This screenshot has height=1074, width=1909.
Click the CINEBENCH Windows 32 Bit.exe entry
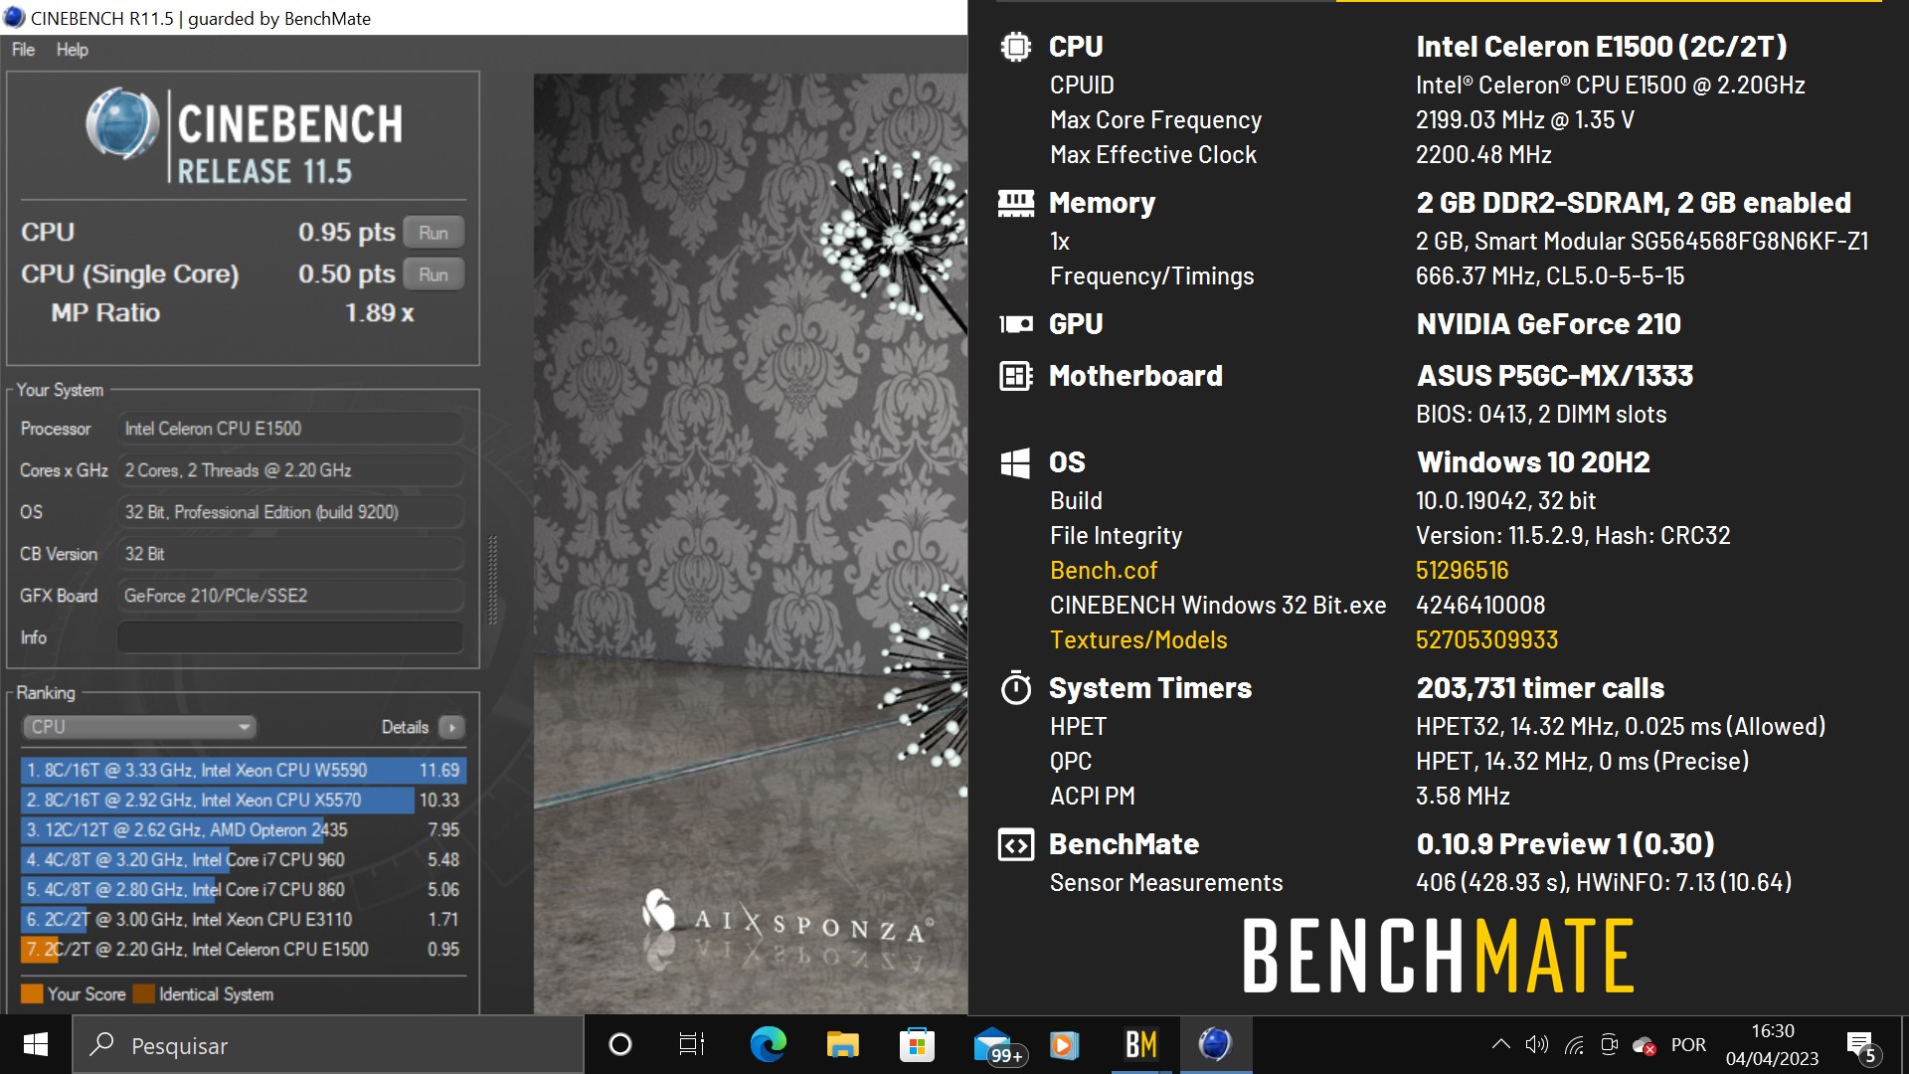(1217, 606)
